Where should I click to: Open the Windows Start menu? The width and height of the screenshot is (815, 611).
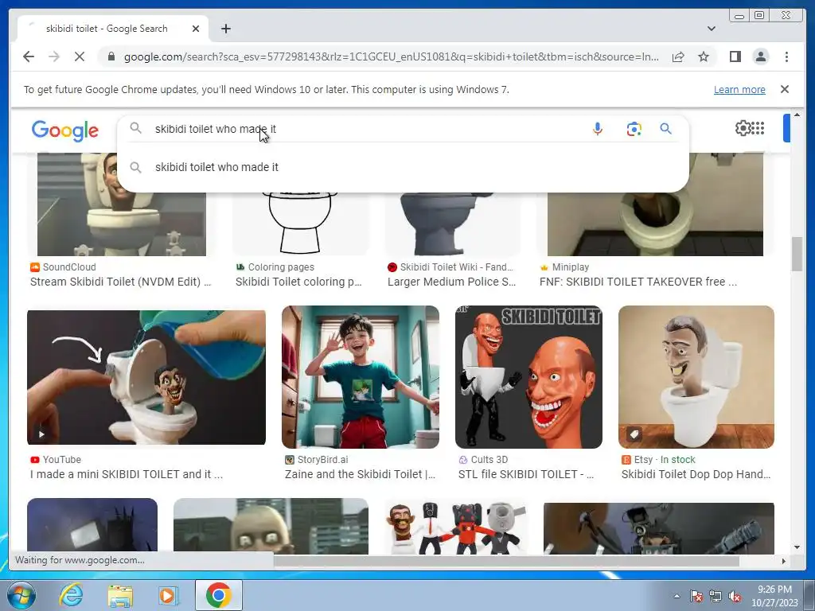click(x=21, y=595)
